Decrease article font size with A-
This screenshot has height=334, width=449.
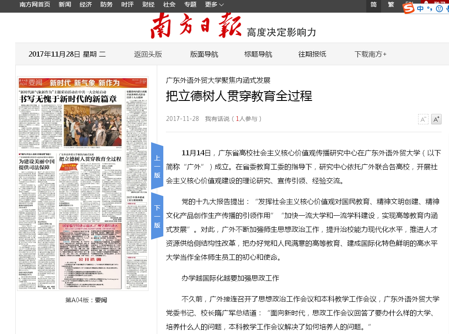[423, 119]
